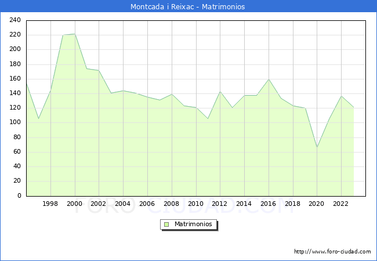Click the 0 value on the y-axis
This screenshot has height=261, width=377.
pyautogui.click(x=19, y=196)
